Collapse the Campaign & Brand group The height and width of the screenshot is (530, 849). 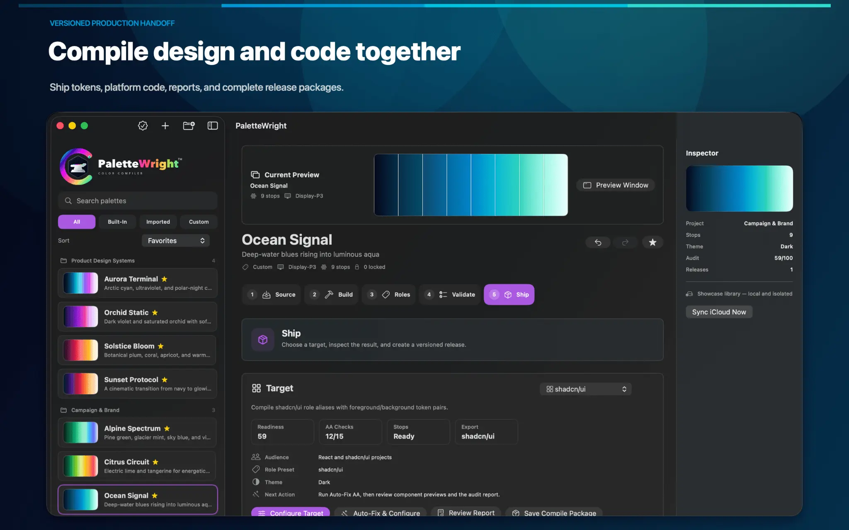138,410
